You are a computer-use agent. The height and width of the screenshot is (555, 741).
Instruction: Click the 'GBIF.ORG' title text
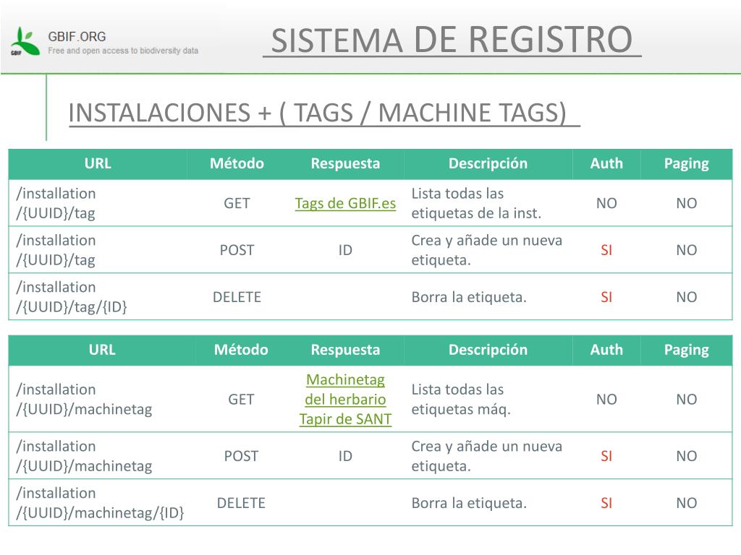coord(77,37)
